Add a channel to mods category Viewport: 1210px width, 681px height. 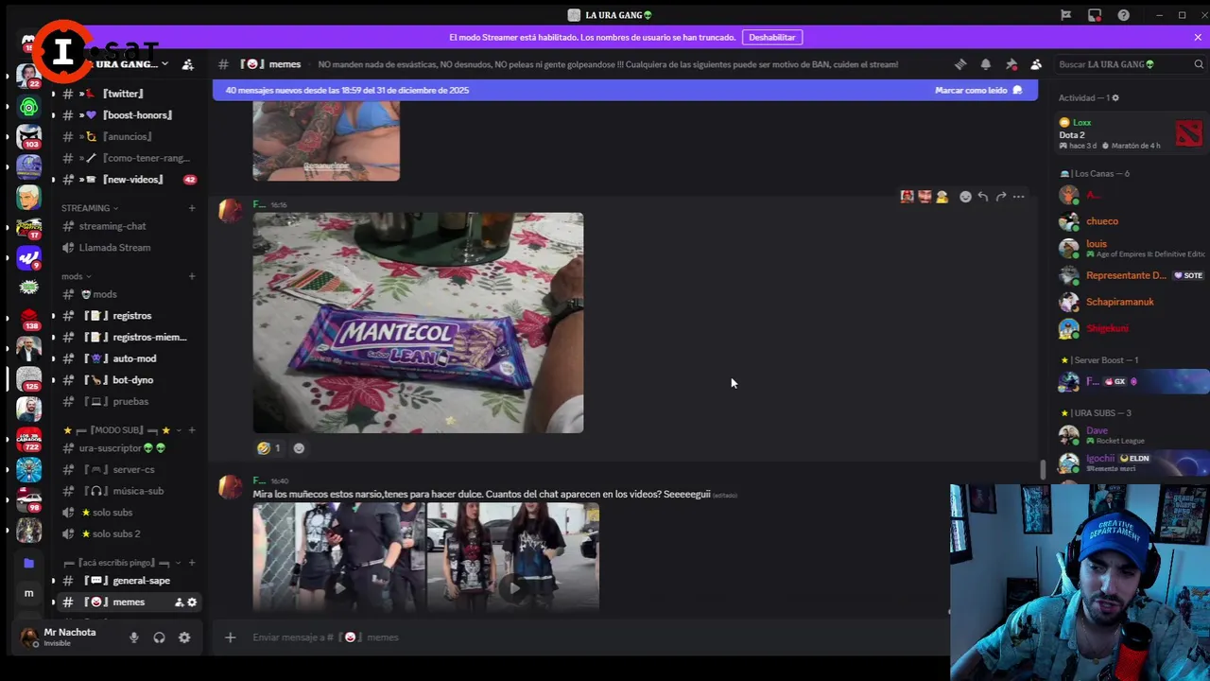[192, 276]
